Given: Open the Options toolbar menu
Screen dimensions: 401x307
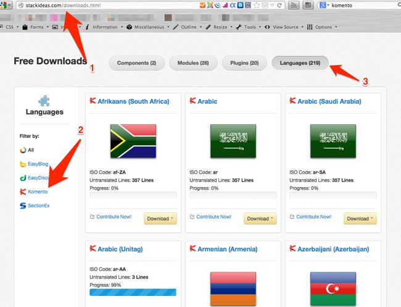Looking at the screenshot, I should tap(322, 27).
